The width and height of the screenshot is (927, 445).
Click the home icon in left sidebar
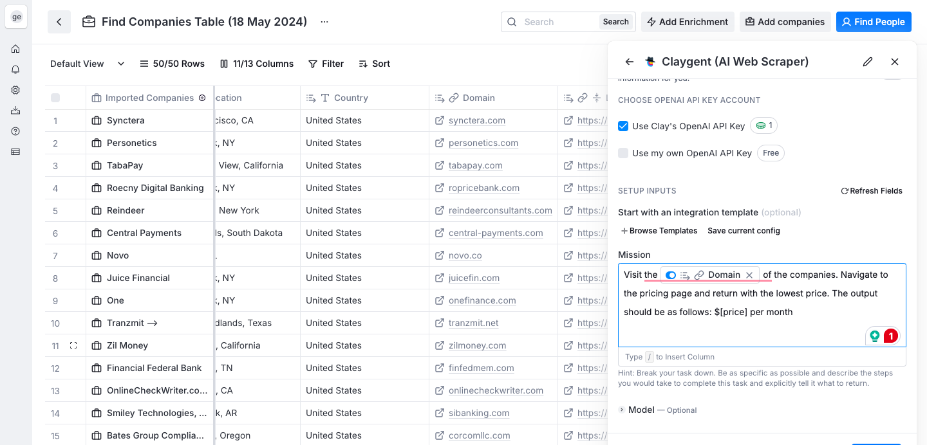tap(15, 49)
